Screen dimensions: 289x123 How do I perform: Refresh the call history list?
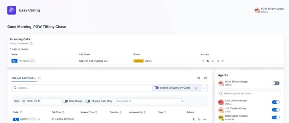196,88
